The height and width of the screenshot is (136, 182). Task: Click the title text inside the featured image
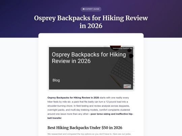89,58
